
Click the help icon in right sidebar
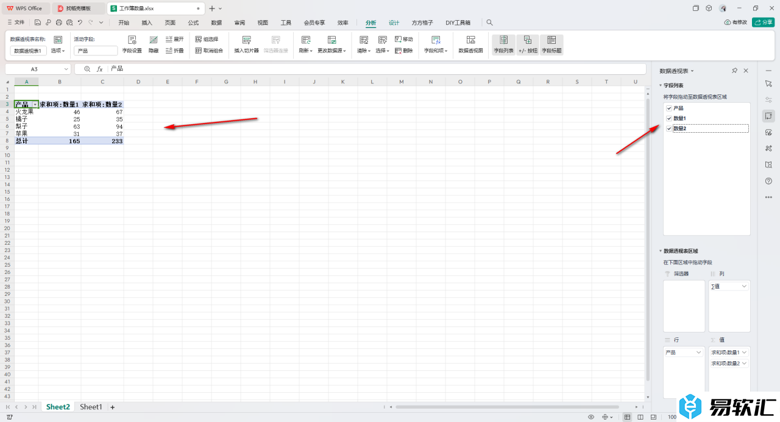(768, 181)
